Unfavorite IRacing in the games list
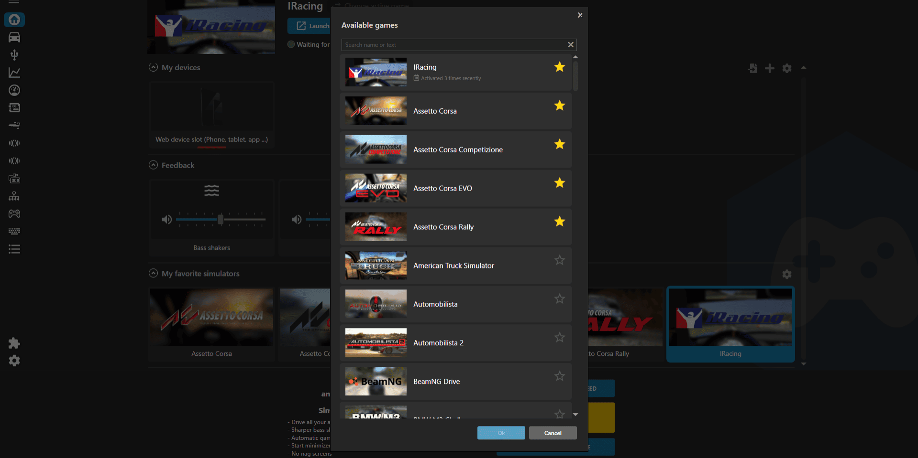This screenshot has width=918, height=458. click(x=559, y=67)
